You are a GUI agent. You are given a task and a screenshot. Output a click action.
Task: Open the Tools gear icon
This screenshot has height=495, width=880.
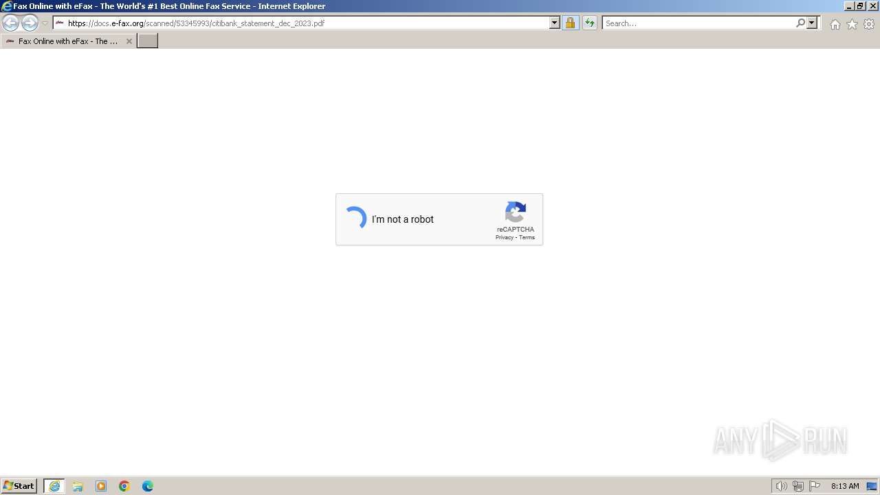869,24
